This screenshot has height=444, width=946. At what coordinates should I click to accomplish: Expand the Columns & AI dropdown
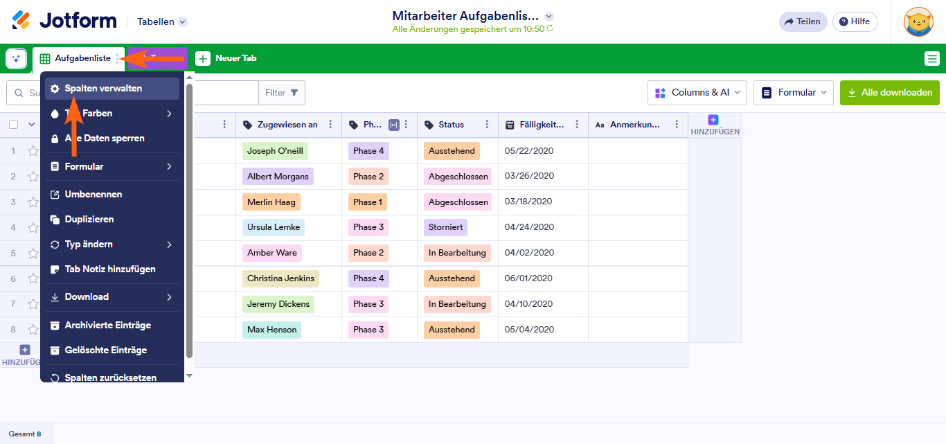[697, 92]
